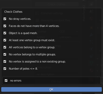Image resolution: width=103 pixels, height=94 pixels.
Task: Toggle 'At least one vertex group must exist.'
Action: pyautogui.click(x=5, y=40)
